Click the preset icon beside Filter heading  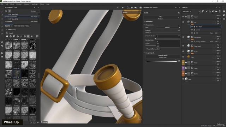tap(179, 13)
